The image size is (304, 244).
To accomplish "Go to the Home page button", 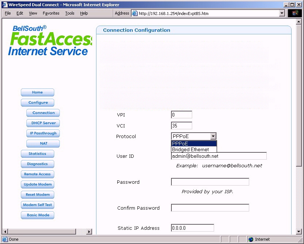I will pos(37,92).
